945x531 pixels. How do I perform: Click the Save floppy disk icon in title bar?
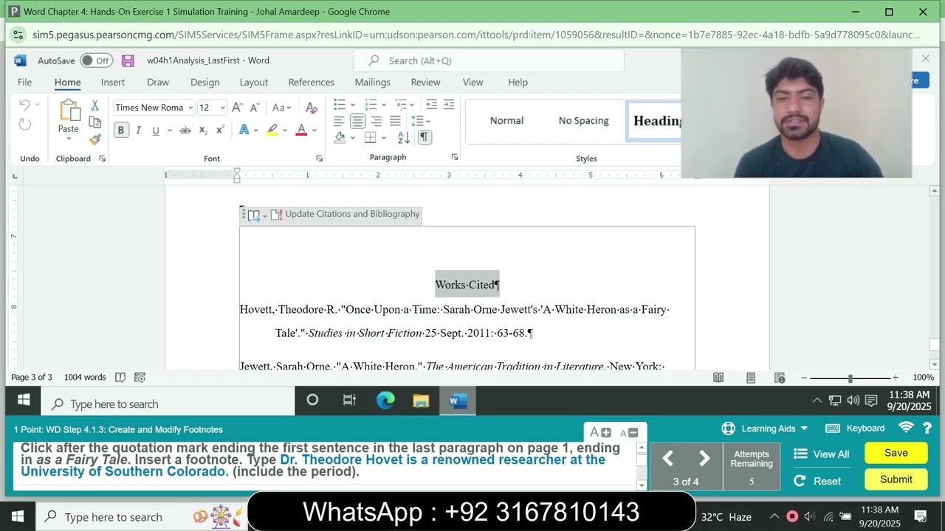tap(128, 60)
